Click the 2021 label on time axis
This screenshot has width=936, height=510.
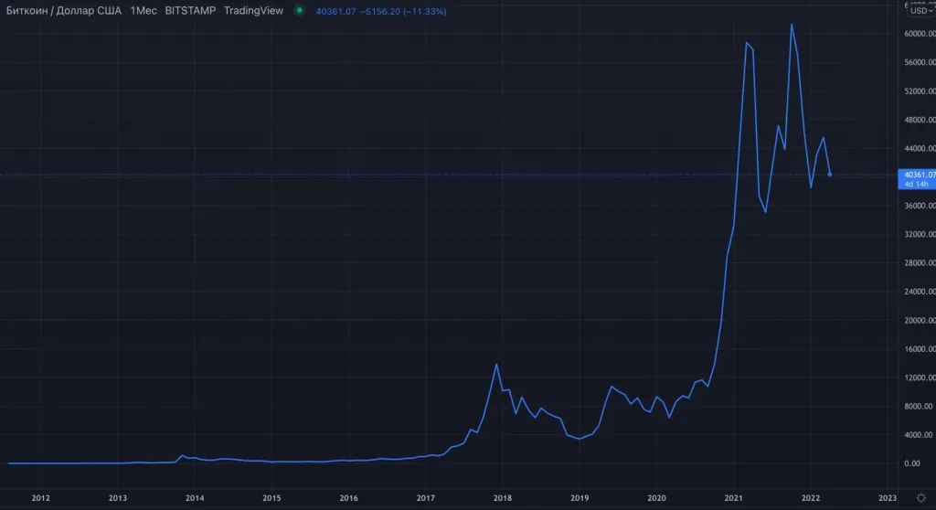734,498
